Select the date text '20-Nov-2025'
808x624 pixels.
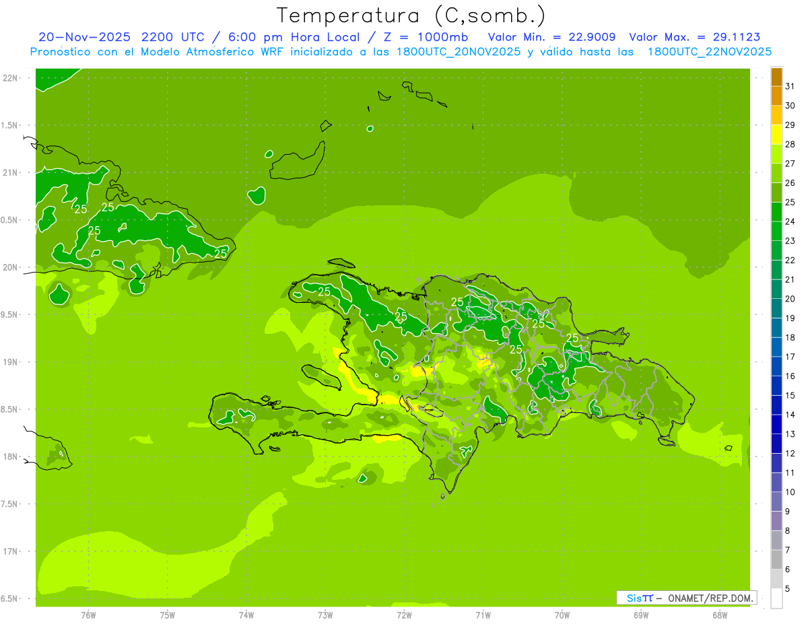(x=85, y=37)
